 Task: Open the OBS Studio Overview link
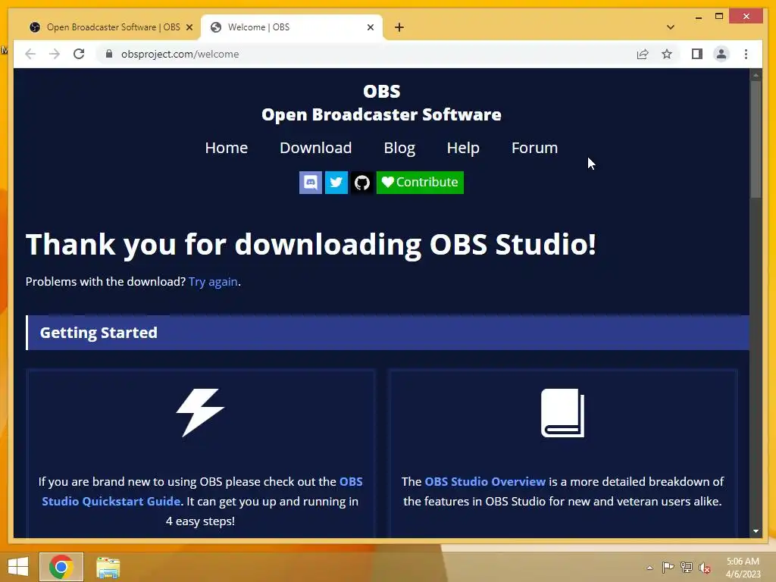[x=485, y=481]
